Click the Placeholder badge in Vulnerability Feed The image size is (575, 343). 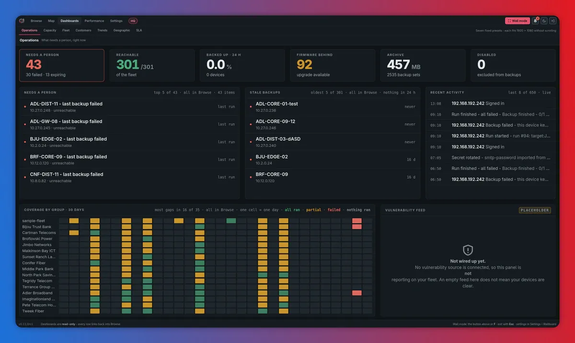(x=535, y=210)
